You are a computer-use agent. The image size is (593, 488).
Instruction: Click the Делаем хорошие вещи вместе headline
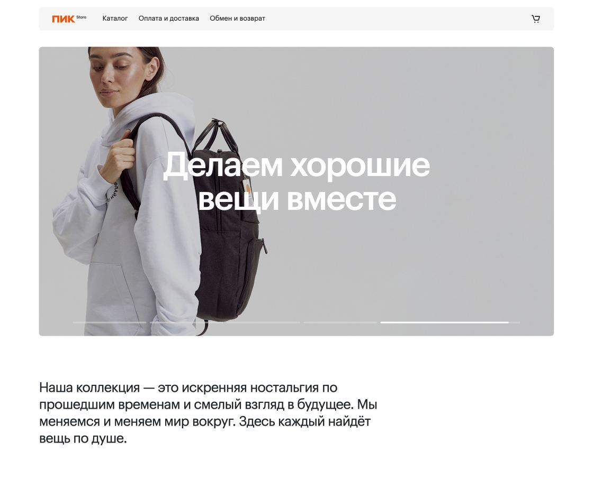click(296, 181)
